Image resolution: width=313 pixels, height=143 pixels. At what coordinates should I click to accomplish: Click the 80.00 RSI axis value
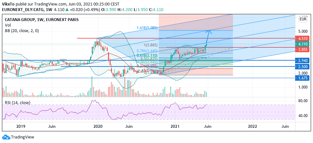[x=303, y=101]
